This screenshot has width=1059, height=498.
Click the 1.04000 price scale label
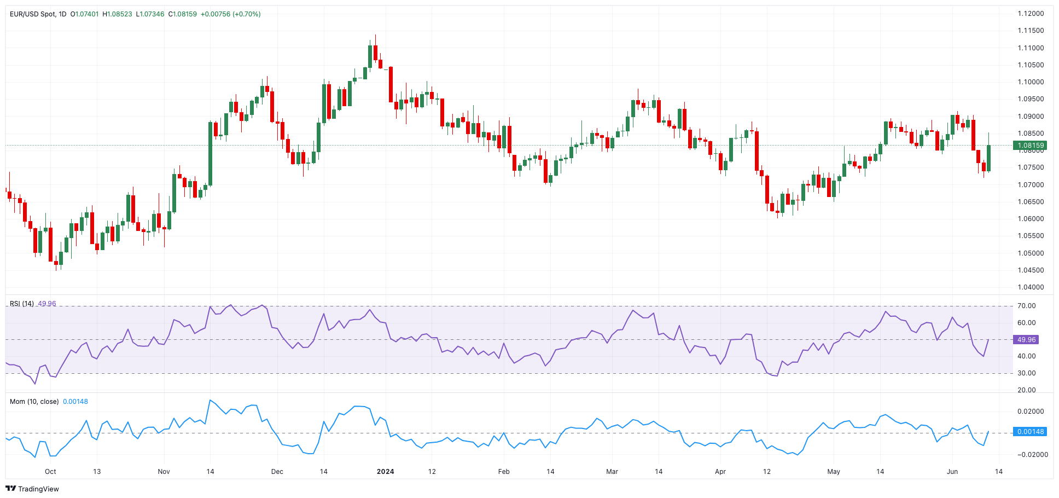1031,287
